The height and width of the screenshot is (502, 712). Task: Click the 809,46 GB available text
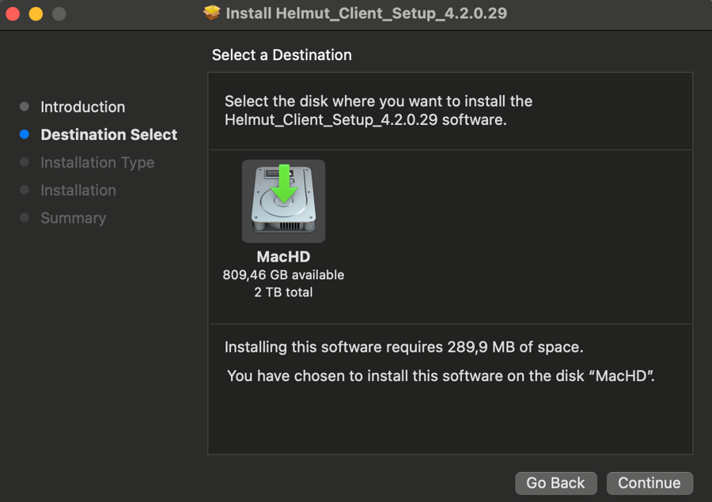point(283,275)
